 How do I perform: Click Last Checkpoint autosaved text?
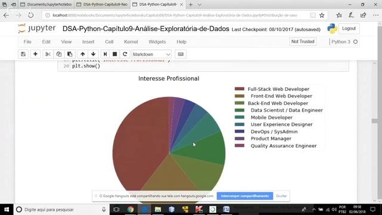276,29
